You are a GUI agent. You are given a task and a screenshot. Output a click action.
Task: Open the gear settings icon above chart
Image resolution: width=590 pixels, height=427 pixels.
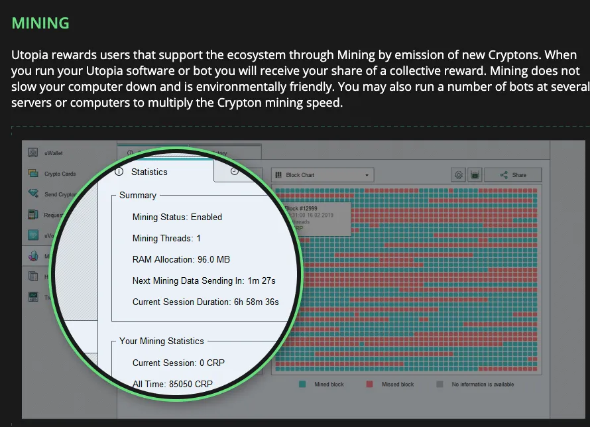458,174
